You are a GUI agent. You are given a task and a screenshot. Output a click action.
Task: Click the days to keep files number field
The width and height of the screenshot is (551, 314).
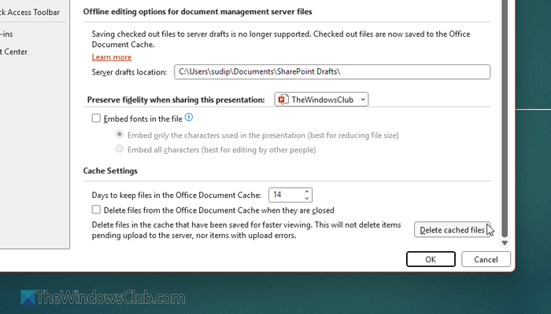pos(285,195)
